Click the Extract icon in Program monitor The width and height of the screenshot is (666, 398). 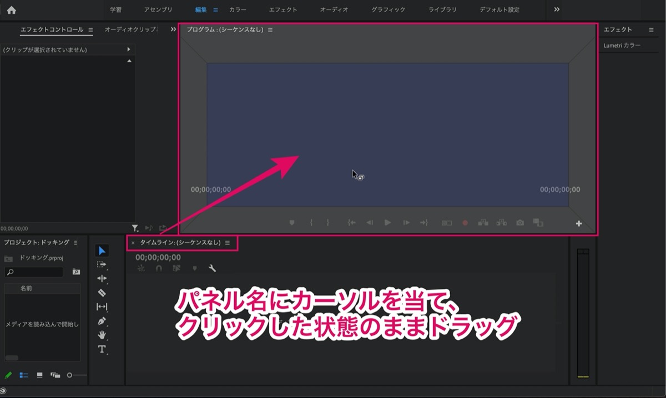tap(502, 222)
